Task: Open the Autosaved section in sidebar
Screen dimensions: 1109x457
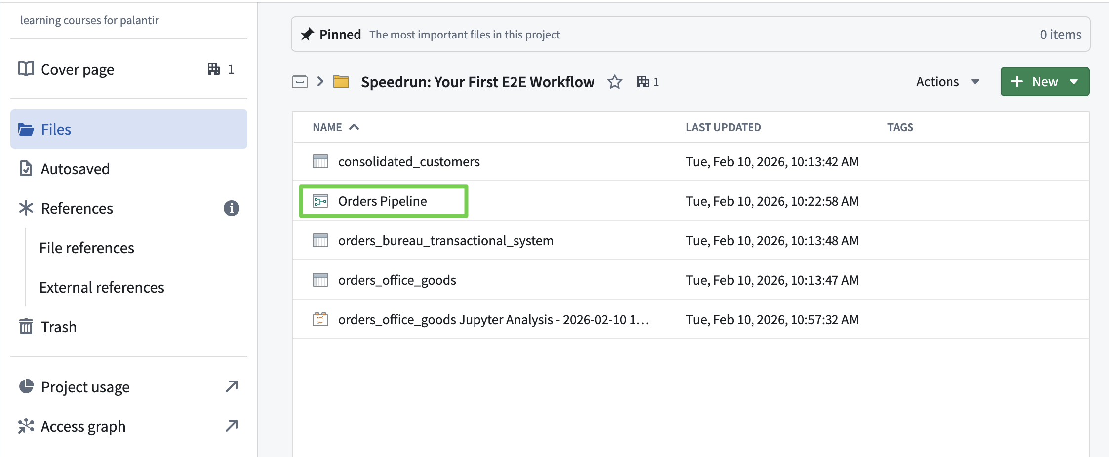Action: [x=75, y=169]
